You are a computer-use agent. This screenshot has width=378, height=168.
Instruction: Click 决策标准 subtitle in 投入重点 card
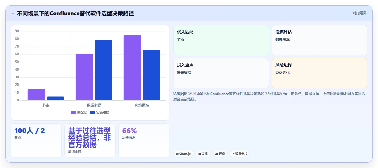(184, 72)
